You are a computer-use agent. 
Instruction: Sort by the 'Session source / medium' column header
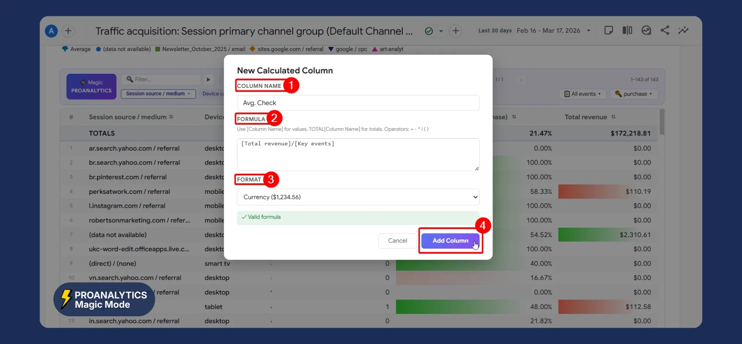pos(131,117)
